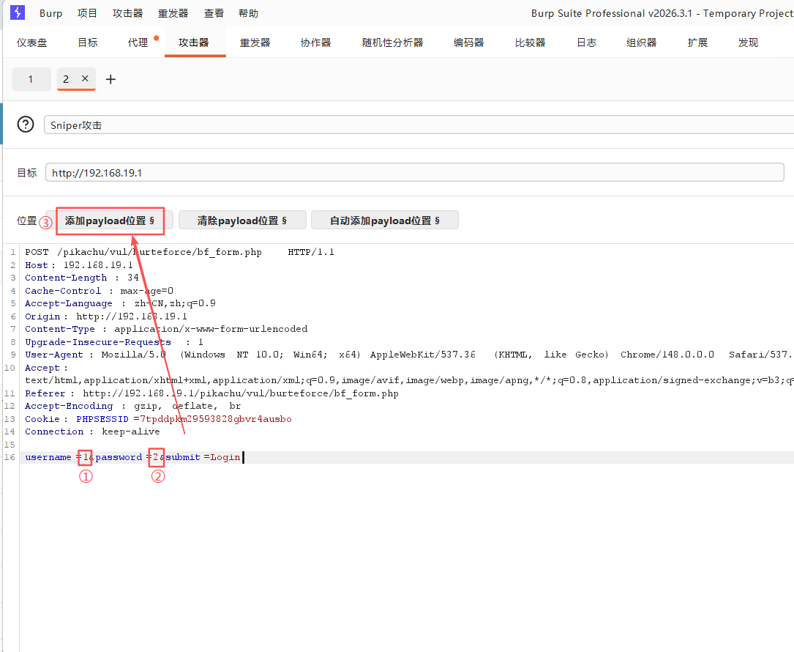Click the Content-Length header line
This screenshot has width=794, height=652.
coord(82,278)
